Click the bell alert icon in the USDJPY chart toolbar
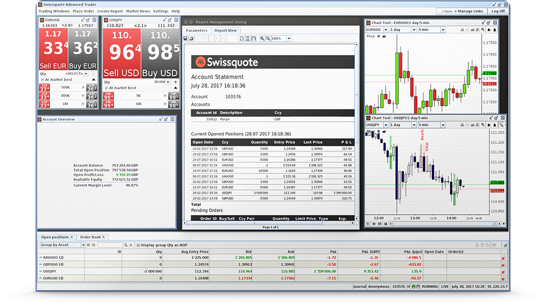The image size is (546, 305). 495,125
